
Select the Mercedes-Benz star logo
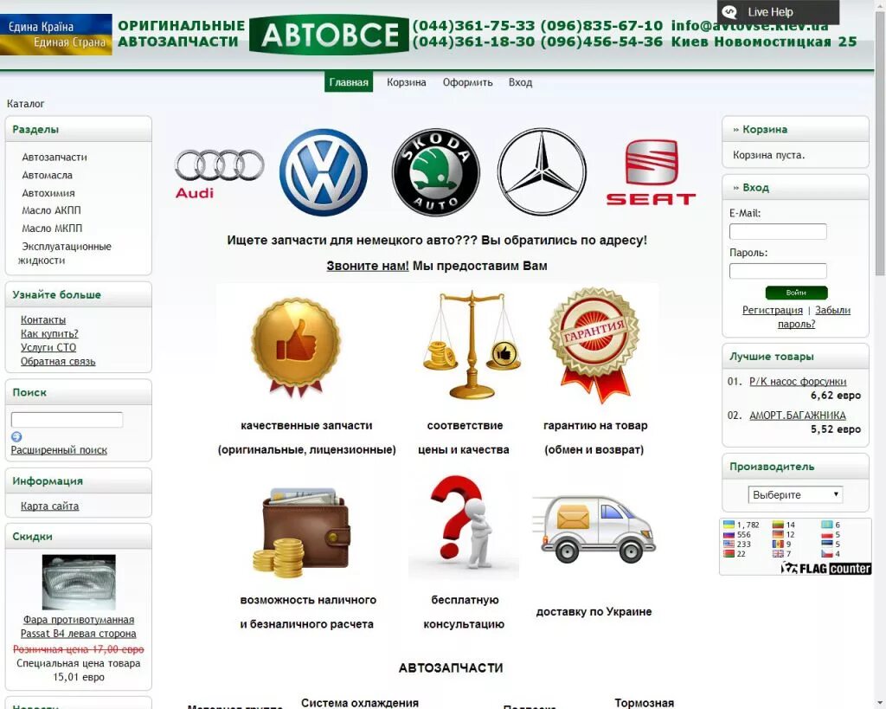point(541,171)
